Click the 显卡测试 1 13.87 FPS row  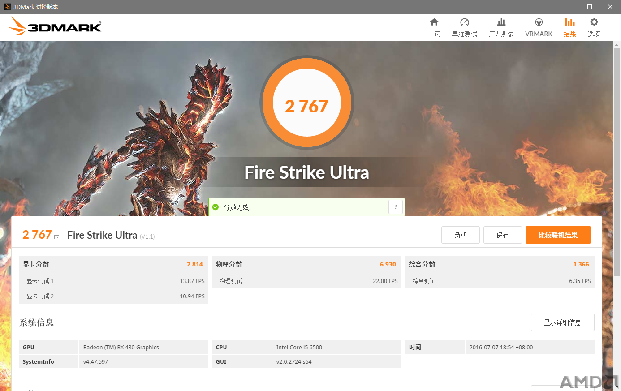click(x=113, y=281)
